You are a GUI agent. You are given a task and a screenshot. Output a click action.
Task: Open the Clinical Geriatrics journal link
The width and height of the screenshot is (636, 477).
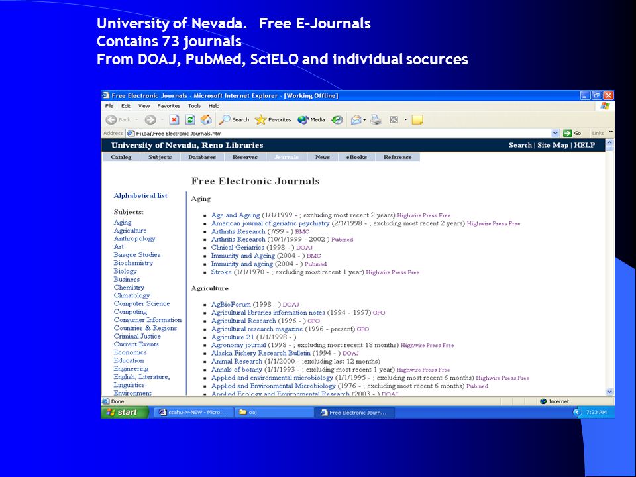pos(237,248)
